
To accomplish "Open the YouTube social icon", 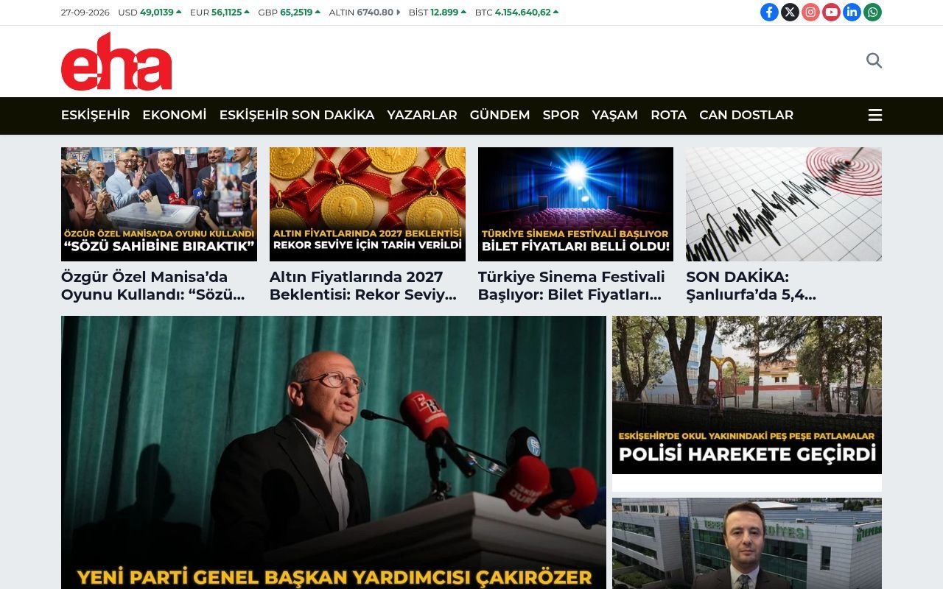I will (831, 12).
